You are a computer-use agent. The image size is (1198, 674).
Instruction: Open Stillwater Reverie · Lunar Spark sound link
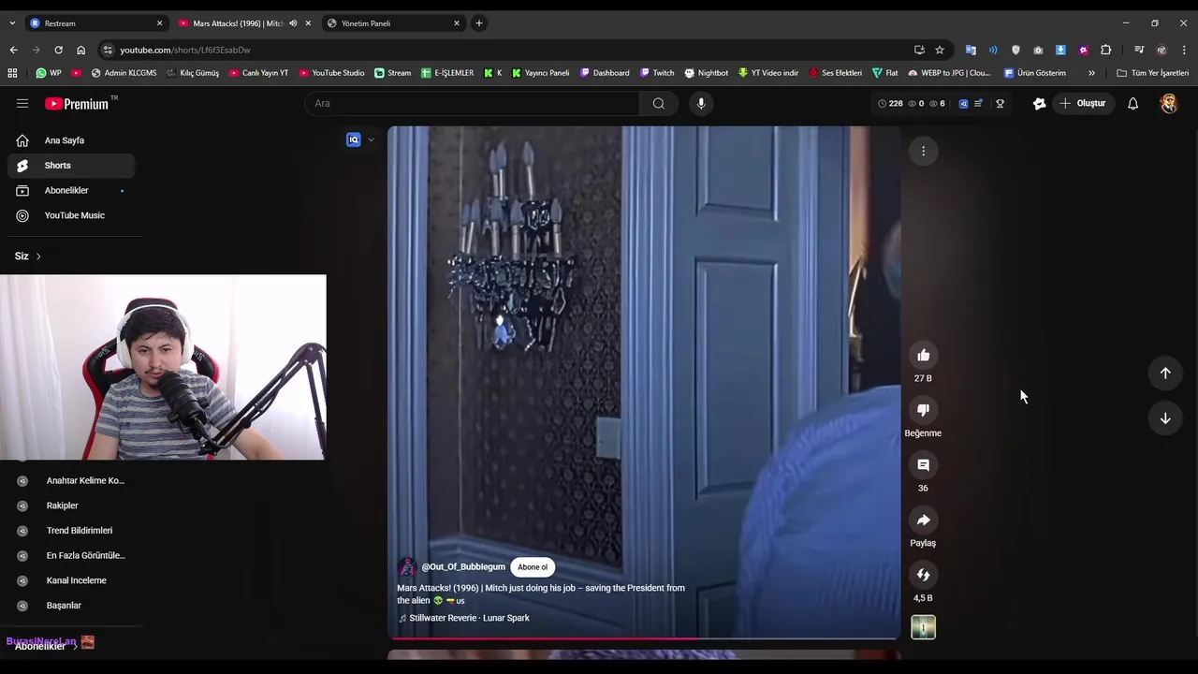[469, 618]
